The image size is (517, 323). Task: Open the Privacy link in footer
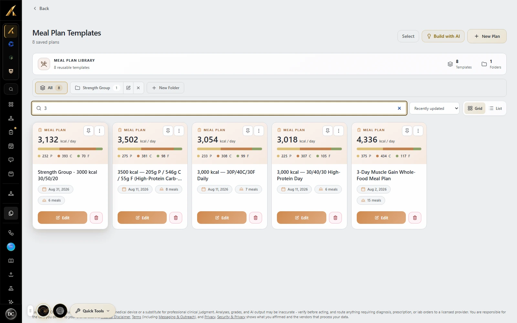210,317
